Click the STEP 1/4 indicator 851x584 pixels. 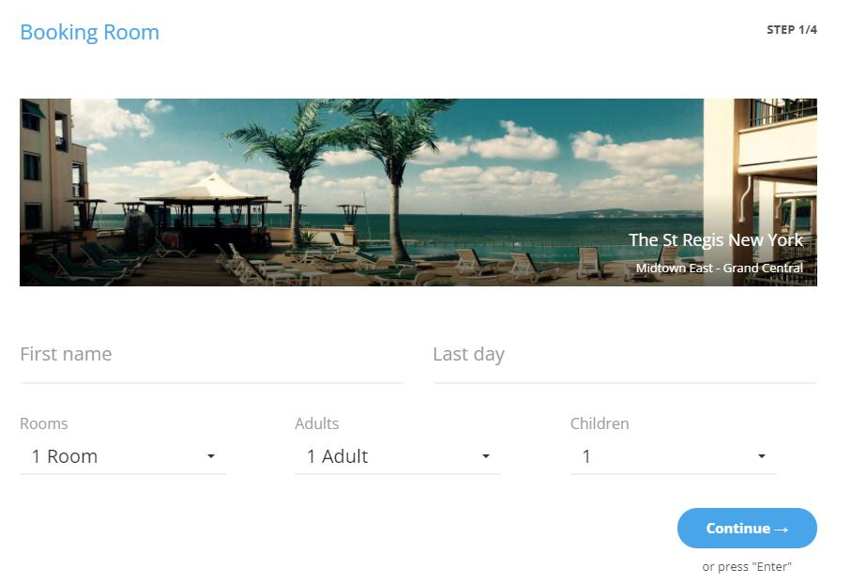click(792, 30)
